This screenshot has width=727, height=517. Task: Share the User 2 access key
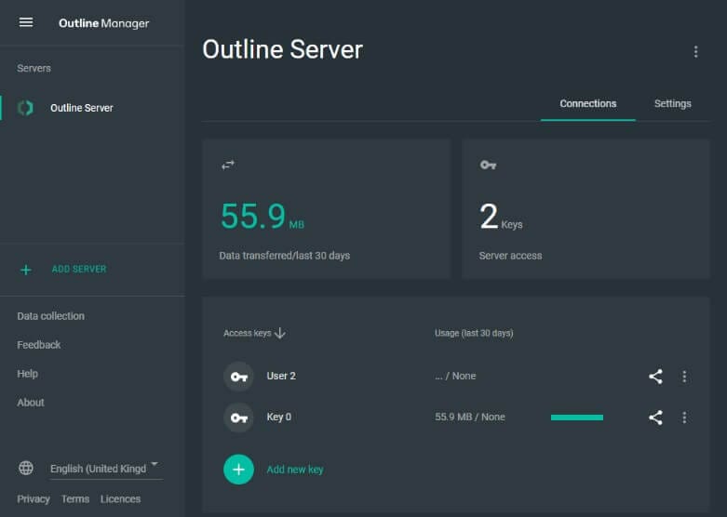[655, 377]
